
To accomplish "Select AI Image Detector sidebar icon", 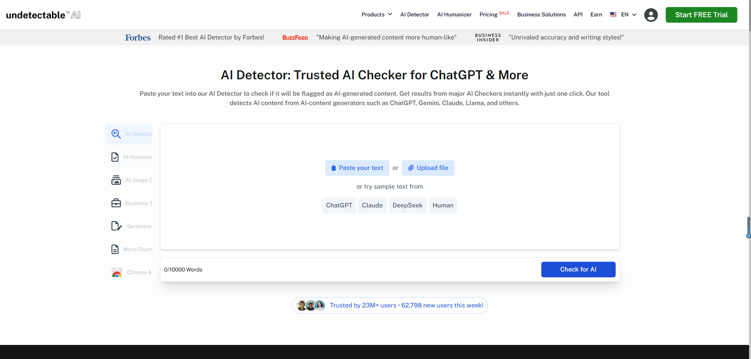I will 116,180.
